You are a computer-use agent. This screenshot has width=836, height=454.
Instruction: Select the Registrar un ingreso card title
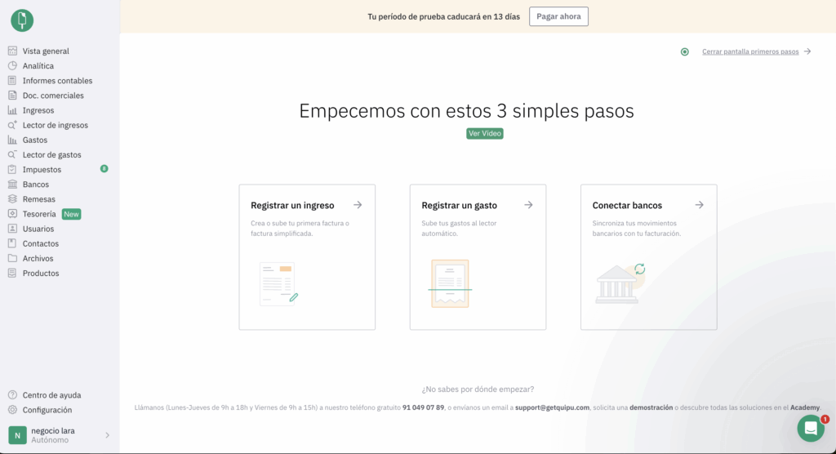tap(292, 206)
